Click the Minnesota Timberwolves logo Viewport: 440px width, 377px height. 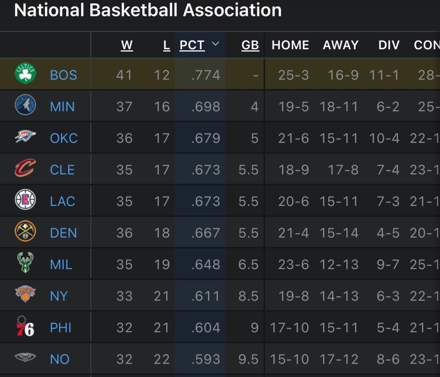click(x=25, y=106)
